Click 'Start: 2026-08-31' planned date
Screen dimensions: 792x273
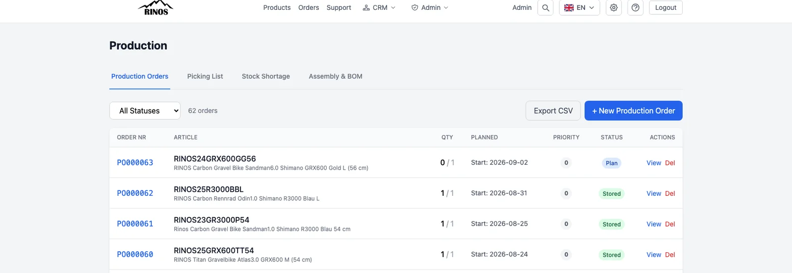click(499, 193)
